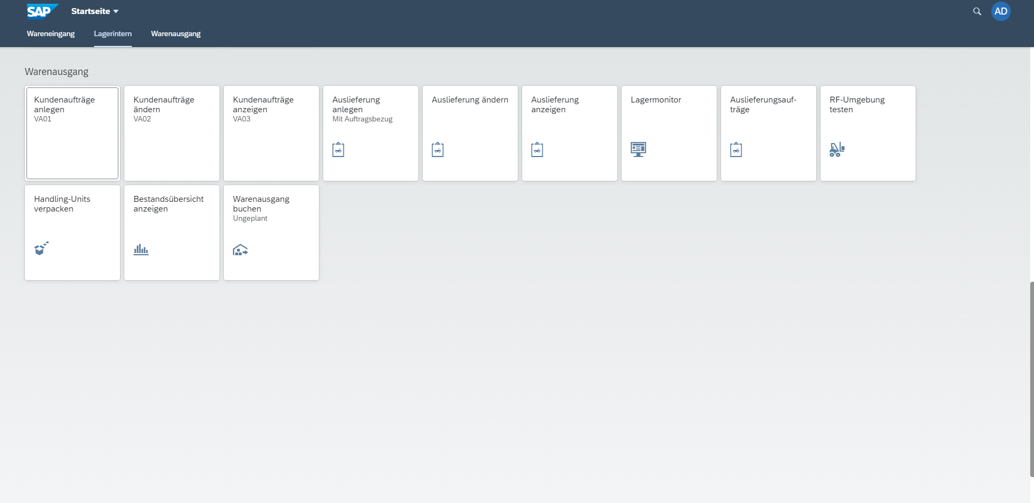Screen dimensions: 1034x503
Task: Click the Auslieferung ändern tile title
Action: point(470,100)
